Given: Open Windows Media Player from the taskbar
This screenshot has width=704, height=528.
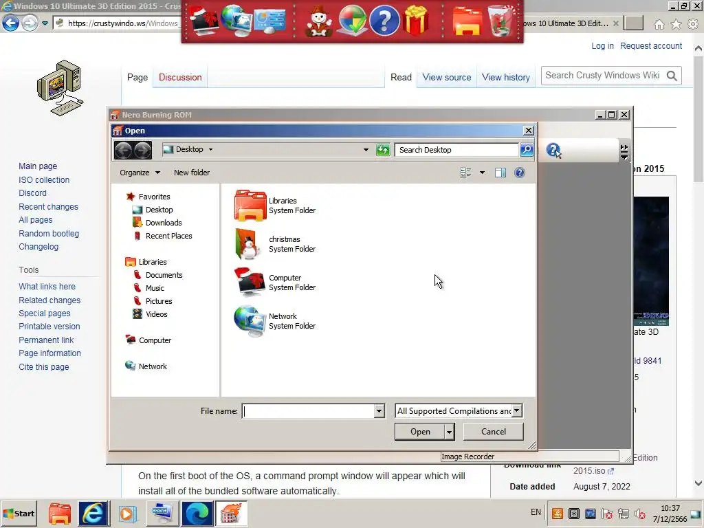Looking at the screenshot, I should (x=127, y=513).
